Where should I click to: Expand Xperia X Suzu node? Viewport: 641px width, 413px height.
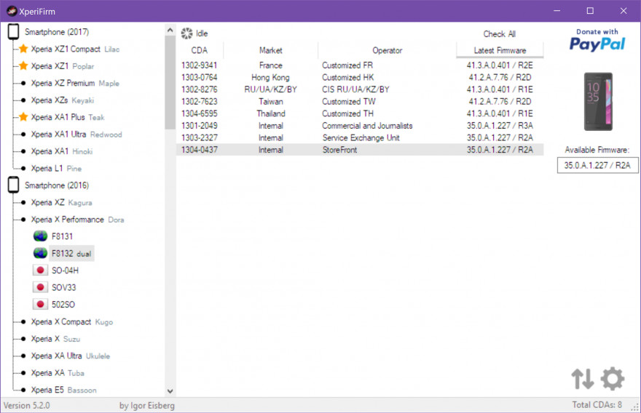pos(23,339)
